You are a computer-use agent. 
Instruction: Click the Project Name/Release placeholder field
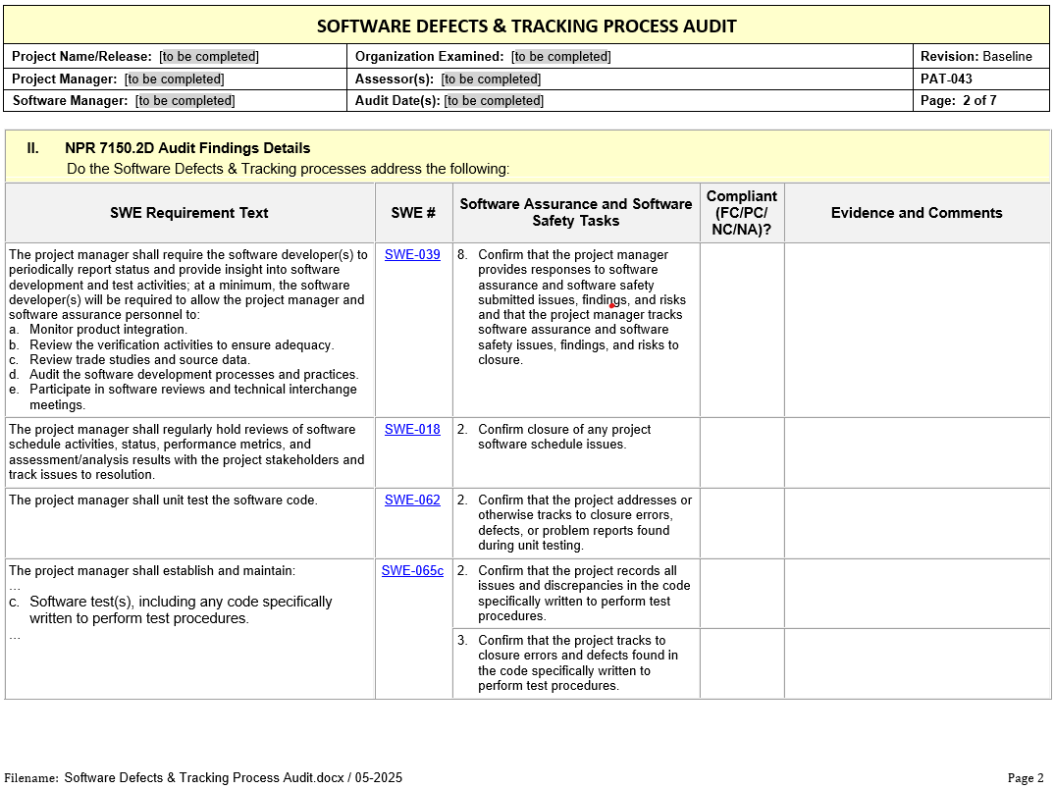coord(209,57)
